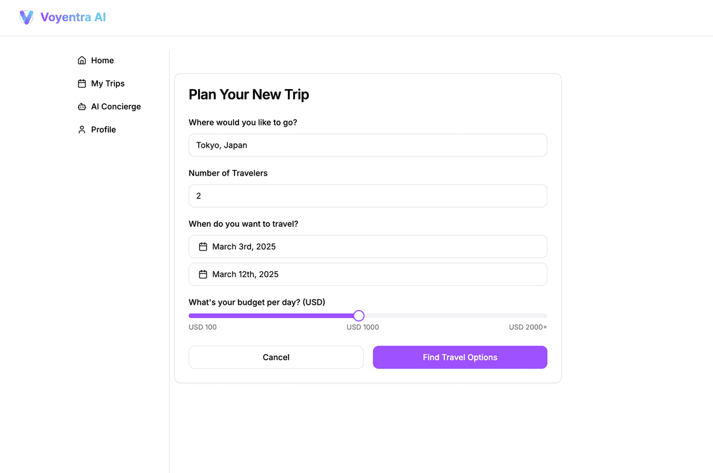Click the My Trips calendar icon

(x=82, y=84)
